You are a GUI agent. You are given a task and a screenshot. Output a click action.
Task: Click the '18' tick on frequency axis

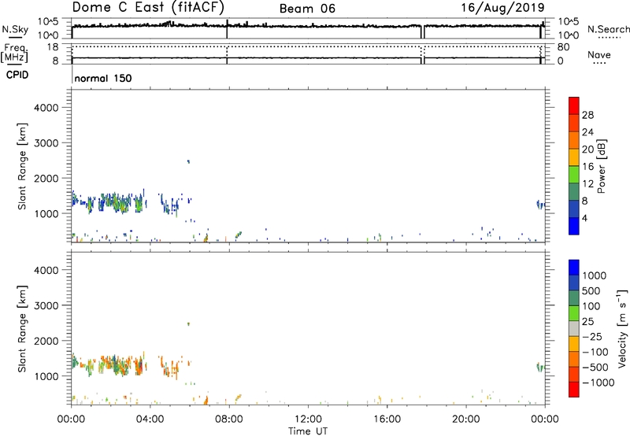coord(53,47)
